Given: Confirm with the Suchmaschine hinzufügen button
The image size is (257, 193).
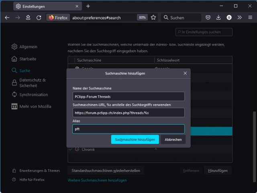Looking at the screenshot, I should click(x=135, y=140).
